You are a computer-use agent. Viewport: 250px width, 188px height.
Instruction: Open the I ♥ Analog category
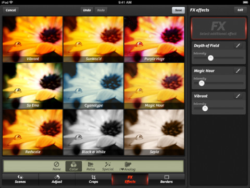pos(128,166)
